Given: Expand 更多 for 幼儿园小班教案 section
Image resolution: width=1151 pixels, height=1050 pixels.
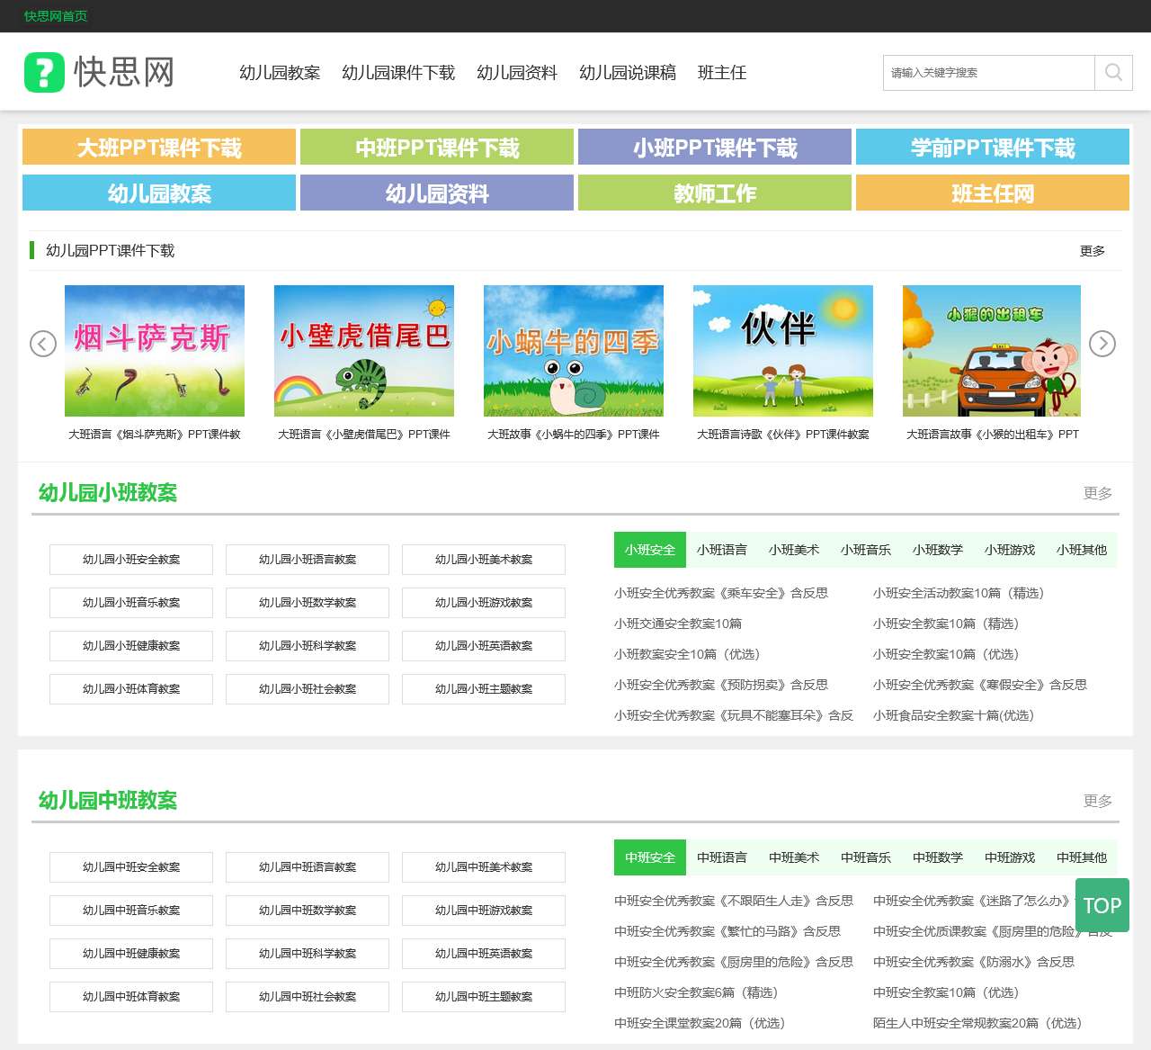Looking at the screenshot, I should 1097,493.
